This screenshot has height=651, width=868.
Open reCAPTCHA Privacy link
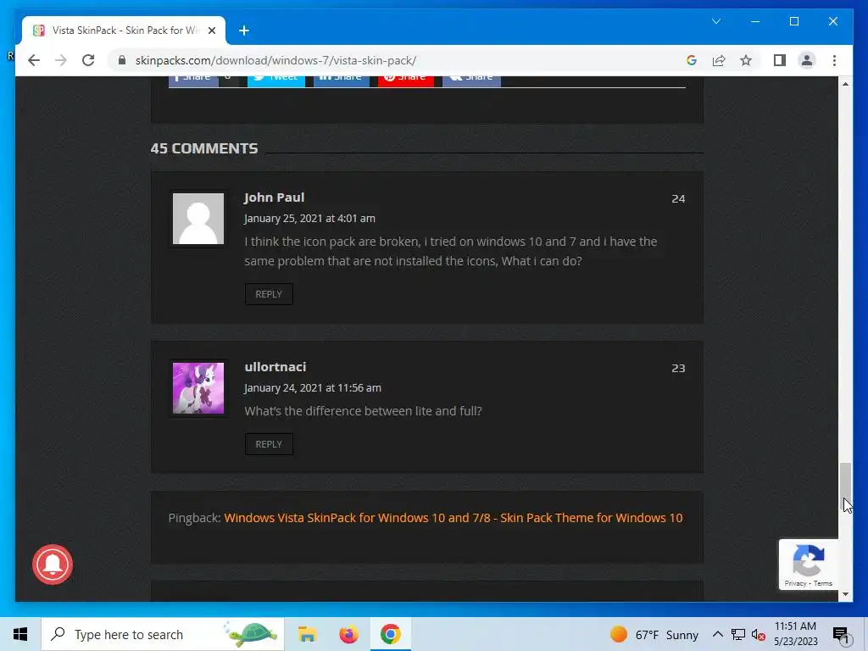click(x=795, y=583)
